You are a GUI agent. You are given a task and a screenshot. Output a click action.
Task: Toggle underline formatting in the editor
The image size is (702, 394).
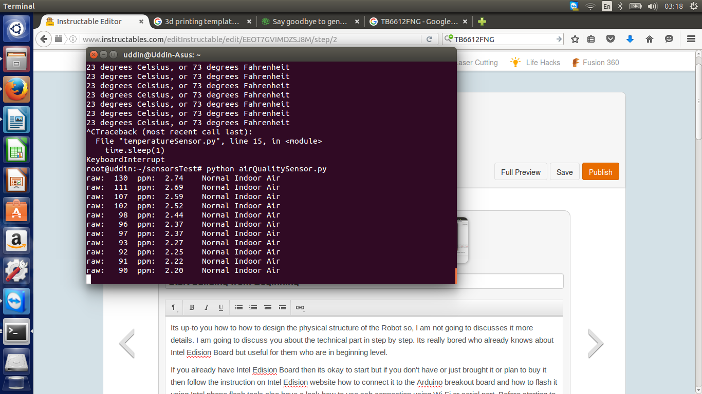220,307
